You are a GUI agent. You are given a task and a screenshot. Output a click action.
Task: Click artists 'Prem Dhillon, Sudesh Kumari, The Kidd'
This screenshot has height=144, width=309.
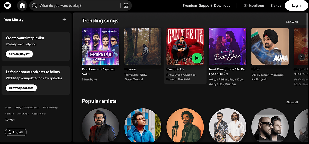181,77
